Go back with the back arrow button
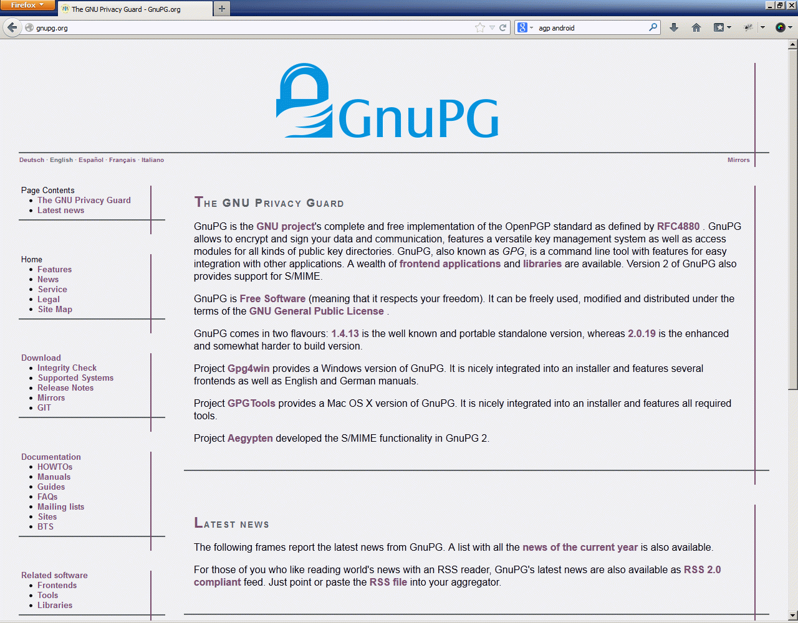 (12, 27)
